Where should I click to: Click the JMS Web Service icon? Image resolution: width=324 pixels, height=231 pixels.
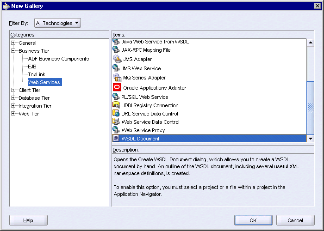[116, 68]
